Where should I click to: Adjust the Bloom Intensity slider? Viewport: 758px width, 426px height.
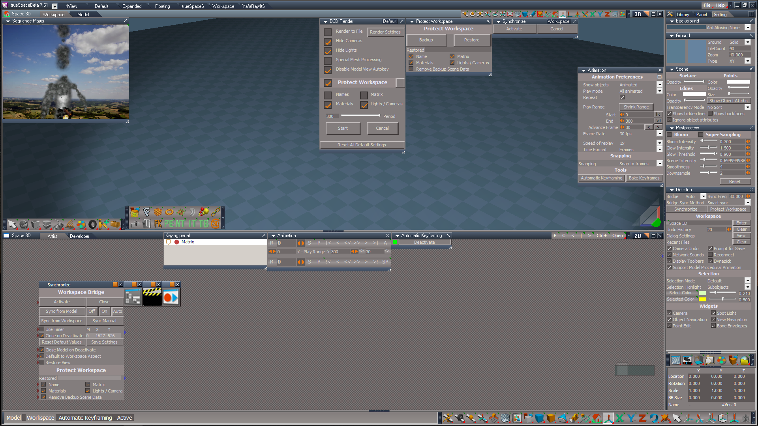tap(709, 141)
